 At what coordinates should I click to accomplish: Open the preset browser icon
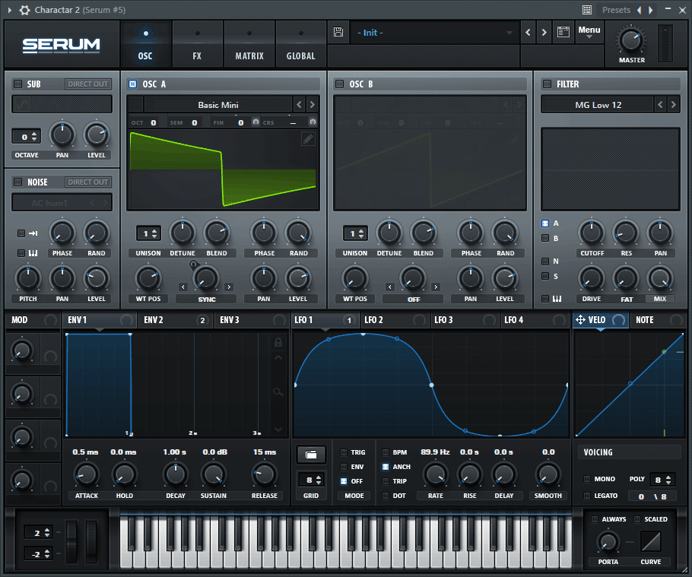click(x=563, y=32)
